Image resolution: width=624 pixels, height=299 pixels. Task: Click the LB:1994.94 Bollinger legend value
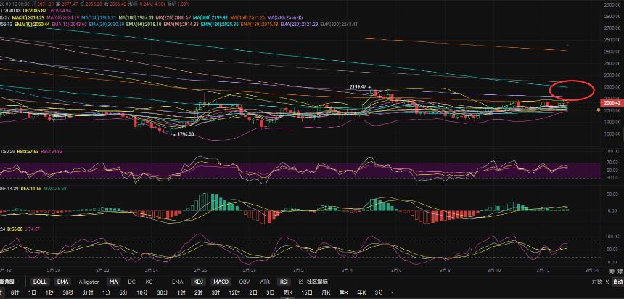61,10
